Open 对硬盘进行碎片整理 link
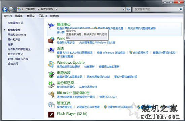 tap(88, 107)
